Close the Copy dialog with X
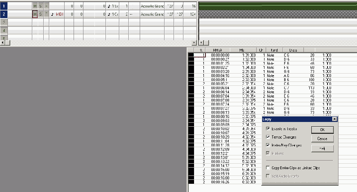Image resolution: width=357 pixels, height=192 pixels. pyautogui.click(x=334, y=119)
